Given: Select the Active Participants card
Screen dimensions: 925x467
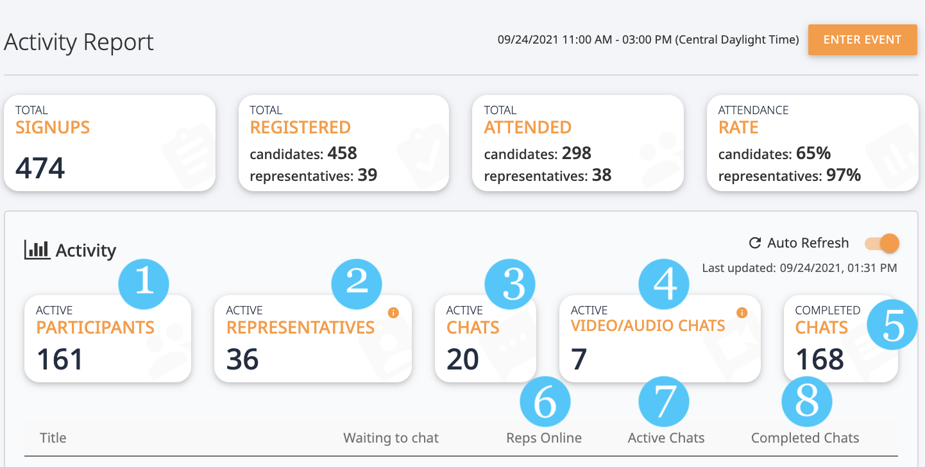Looking at the screenshot, I should (108, 339).
